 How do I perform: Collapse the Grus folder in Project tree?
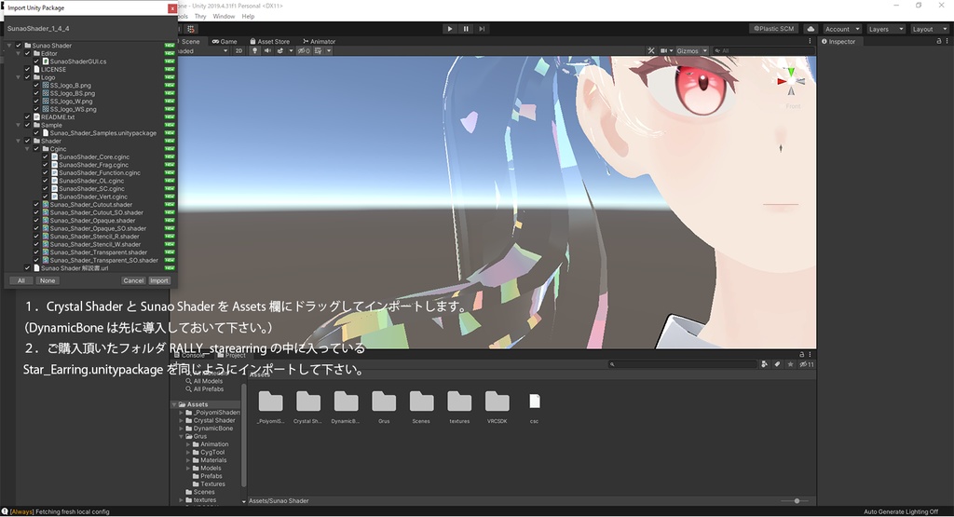click(x=182, y=437)
